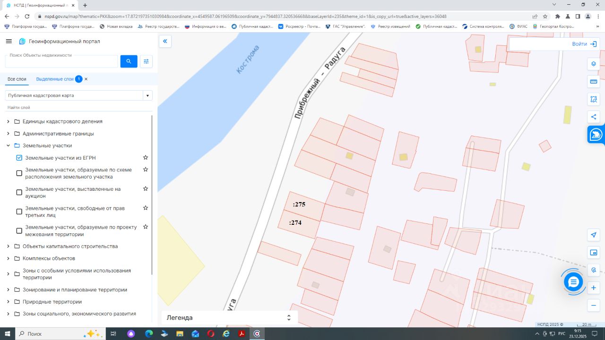Expand 'Объекты капитального строительства' group

8,246
